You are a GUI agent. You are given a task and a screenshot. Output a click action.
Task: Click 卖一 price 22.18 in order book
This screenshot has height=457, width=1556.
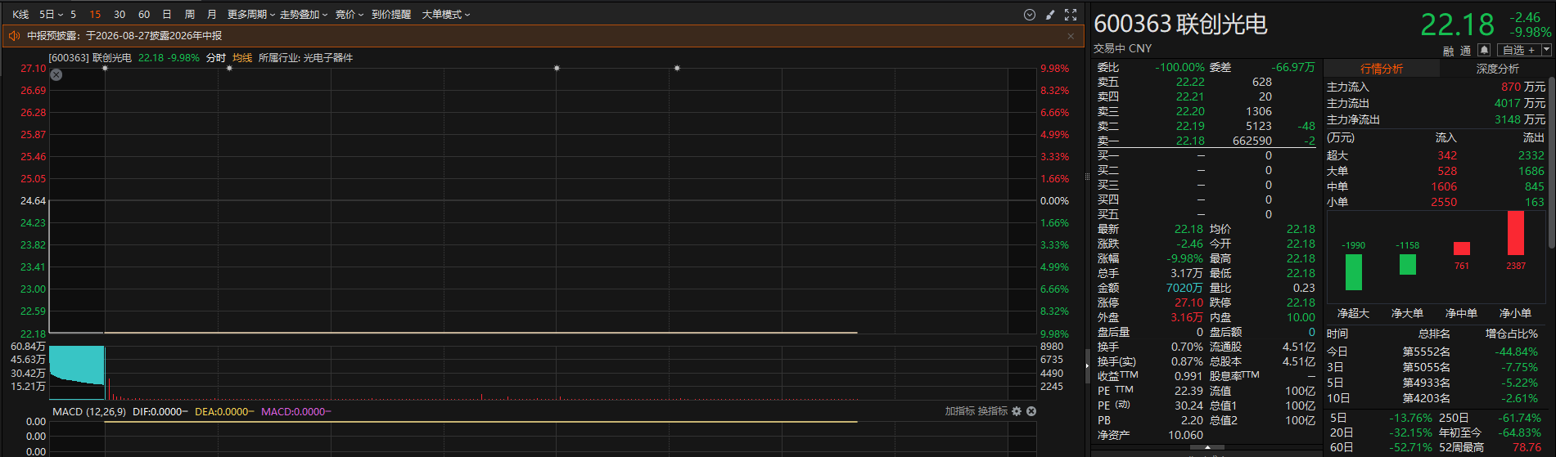(1190, 141)
